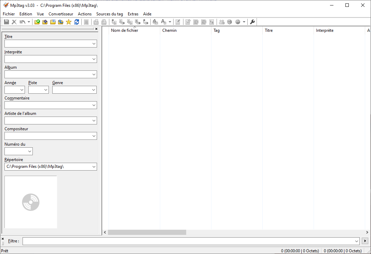Click the Auto-numbering wizard 1-2 icon

pos(212,22)
